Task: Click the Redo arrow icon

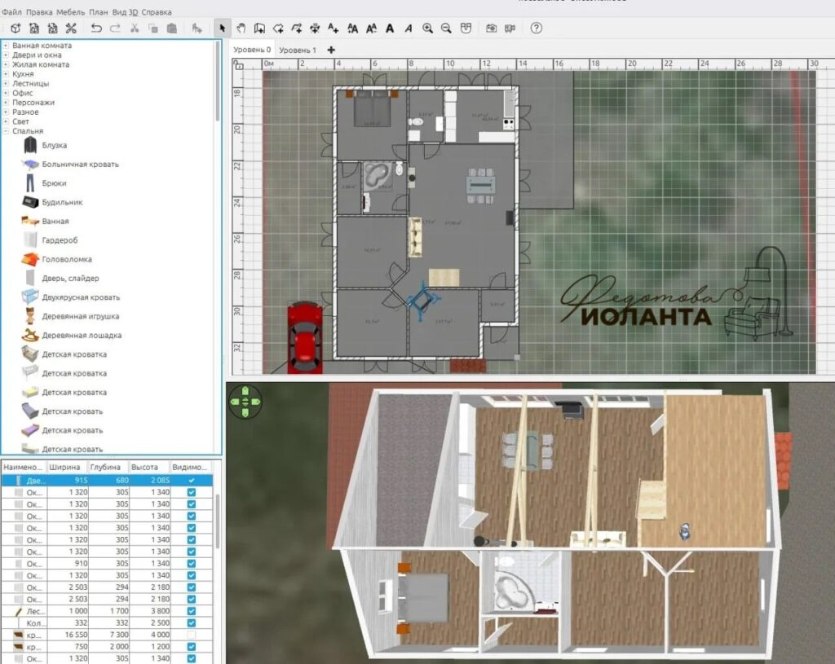Action: [115, 29]
